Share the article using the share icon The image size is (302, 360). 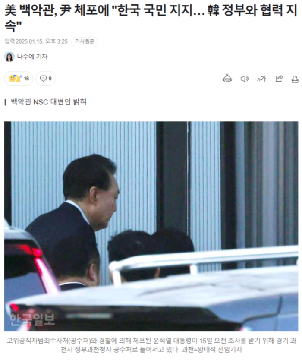coord(279,79)
